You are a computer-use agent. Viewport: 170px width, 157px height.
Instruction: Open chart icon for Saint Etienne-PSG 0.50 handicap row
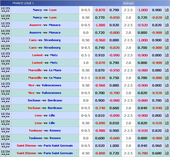[x=167, y=153]
